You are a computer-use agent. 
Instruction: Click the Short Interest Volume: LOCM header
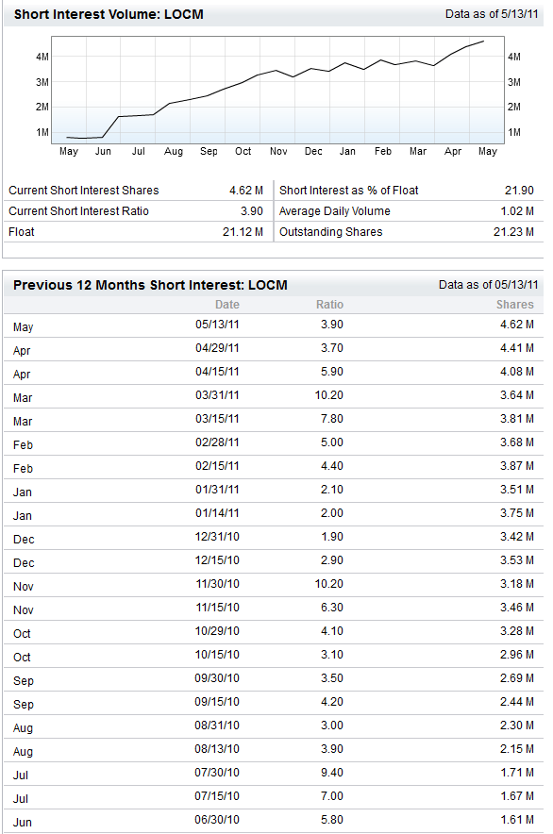109,14
